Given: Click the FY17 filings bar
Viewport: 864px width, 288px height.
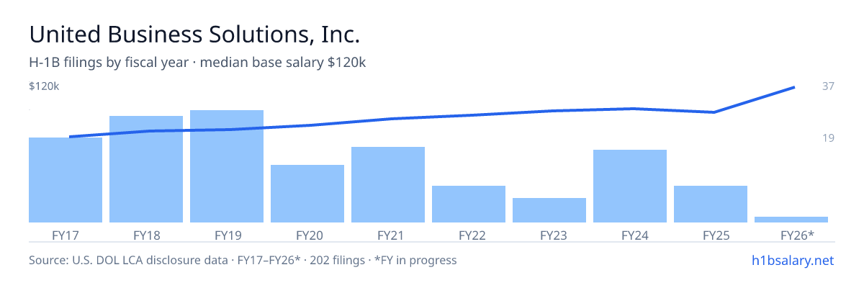Looking at the screenshot, I should [66, 180].
